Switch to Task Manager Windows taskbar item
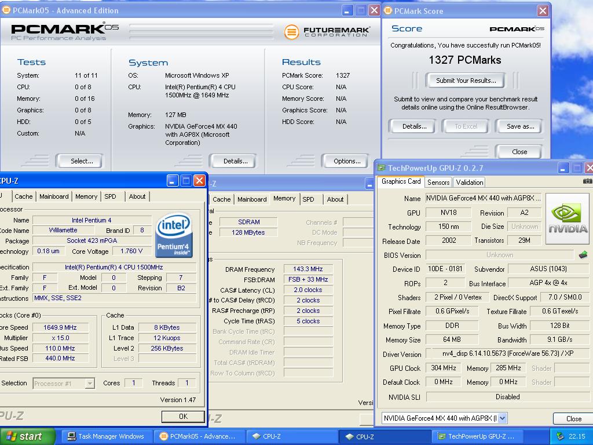Viewport: 593px width, 445px height. tap(106, 436)
